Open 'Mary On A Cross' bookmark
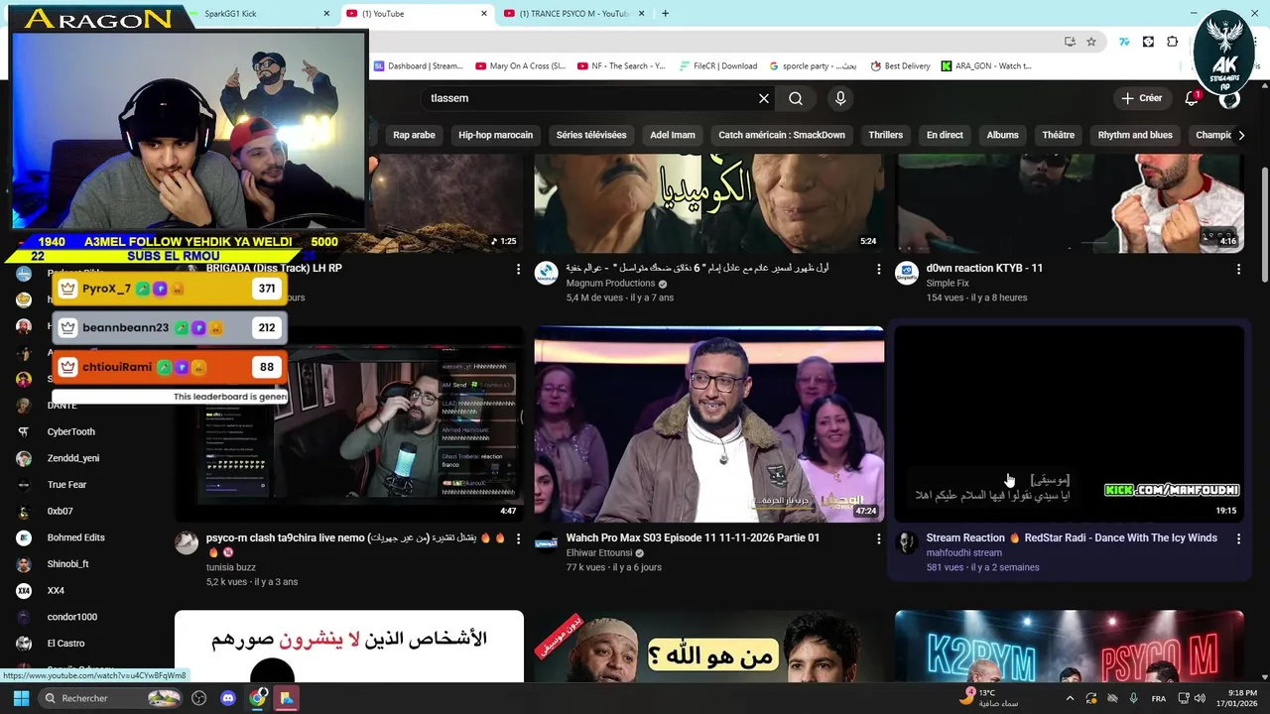Screen dimensions: 1270x714 click(x=520, y=66)
